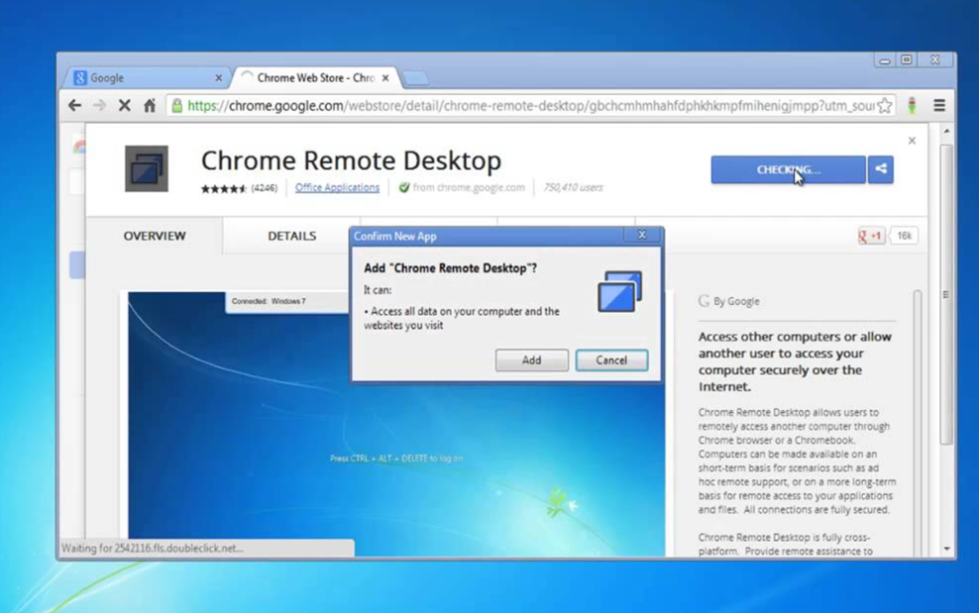979x613 pixels.
Task: Bookmark this page with the star icon
Action: pos(884,106)
